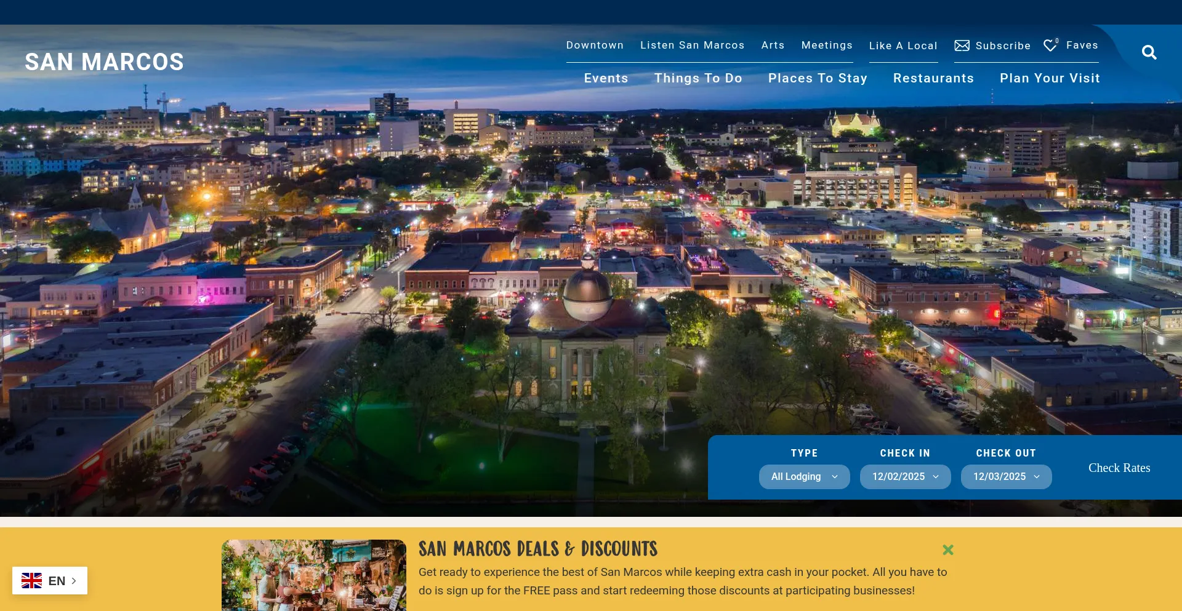1182x611 pixels.
Task: Open the Check In date dropdown
Action: 905,477
